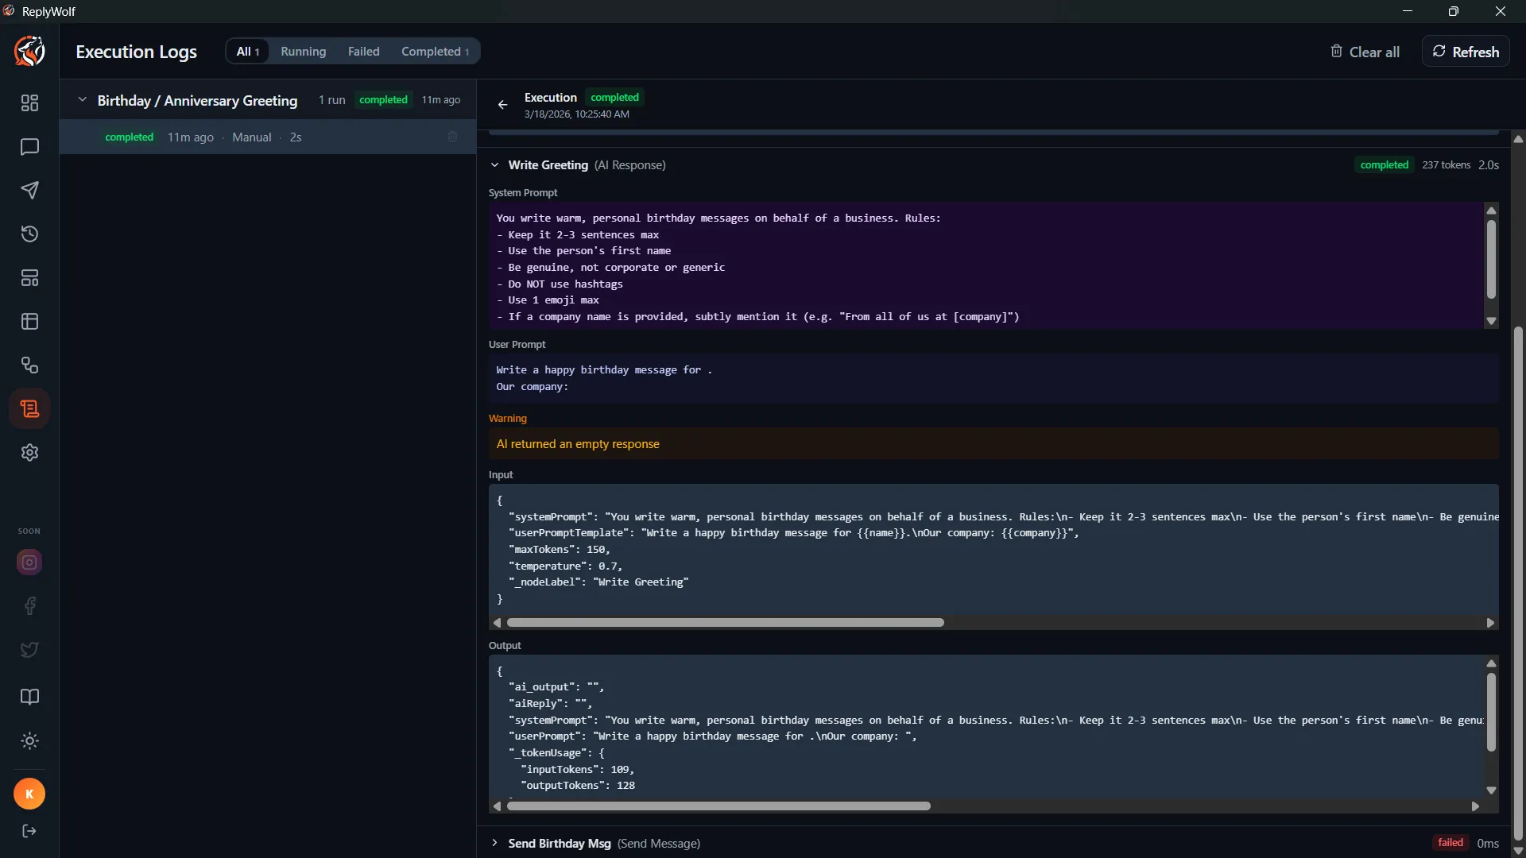Viewport: 1526px width, 858px height.
Task: Click the '3/18/2026, 10:25:40 AM' timestamp
Action: pyautogui.click(x=576, y=114)
